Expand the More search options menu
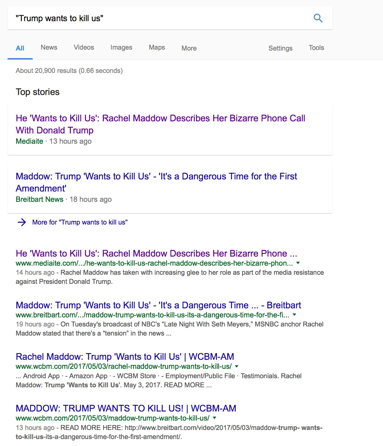Image resolution: width=383 pixels, height=446 pixels. click(x=189, y=48)
